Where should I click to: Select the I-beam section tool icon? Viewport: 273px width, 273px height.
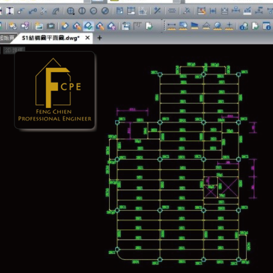[10, 11]
